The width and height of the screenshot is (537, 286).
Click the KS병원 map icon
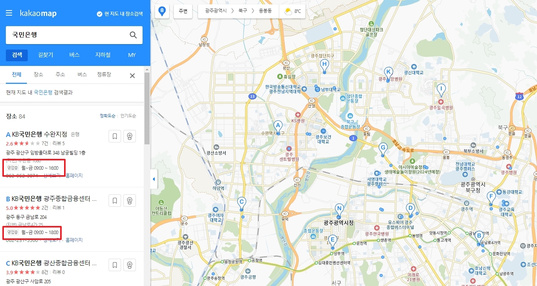(298, 115)
